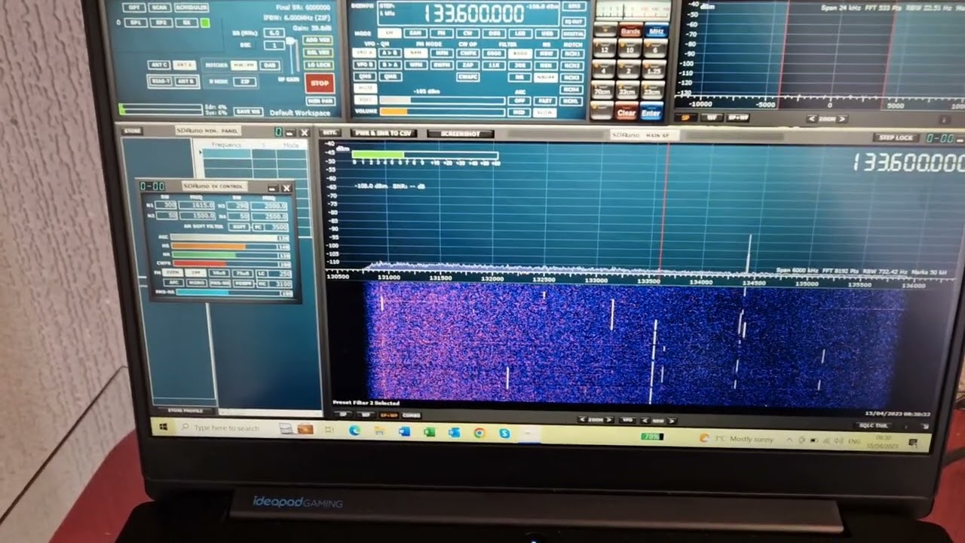Switch main display to WF view
Viewport: 965px width, 543px height.
(366, 415)
